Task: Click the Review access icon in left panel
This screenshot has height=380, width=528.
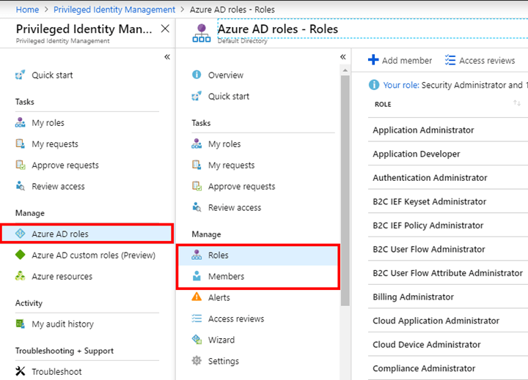Action: 21,186
